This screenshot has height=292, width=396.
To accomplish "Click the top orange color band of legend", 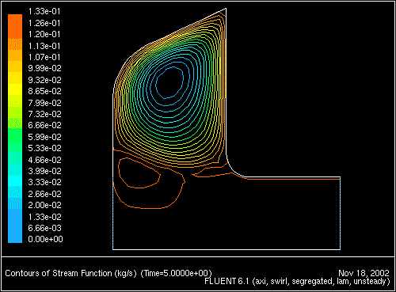I will 15,26.
